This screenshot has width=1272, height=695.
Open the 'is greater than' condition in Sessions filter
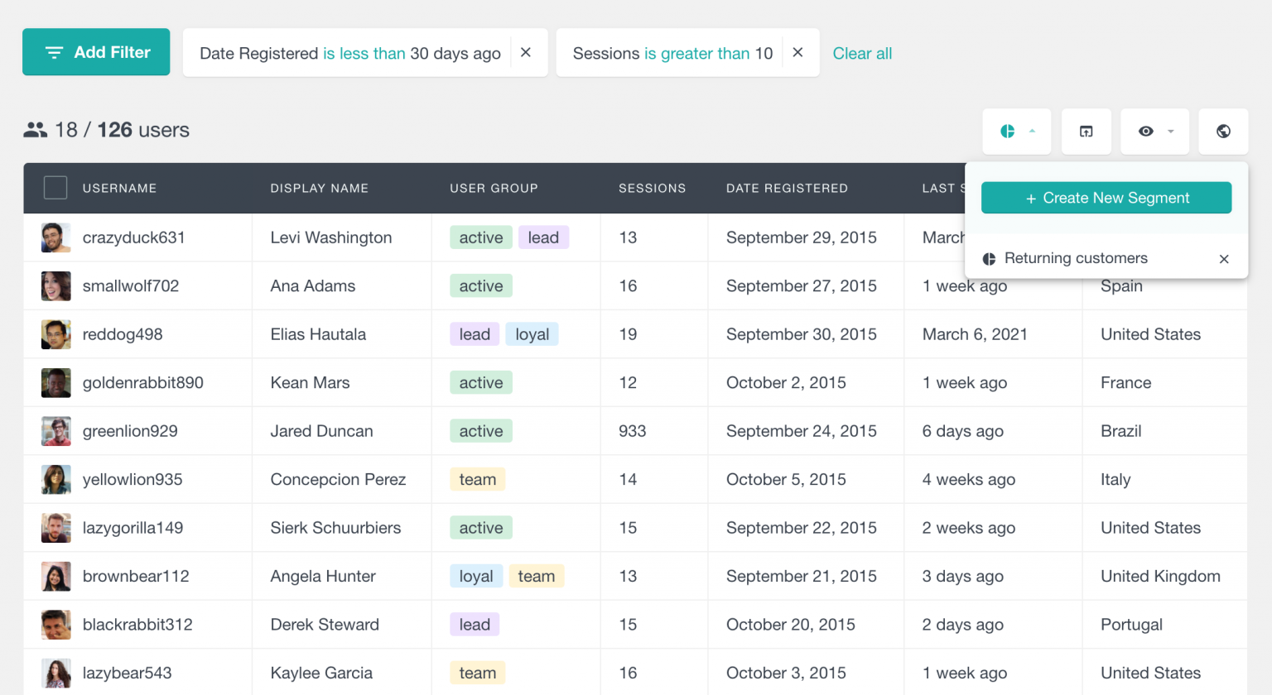[x=708, y=53]
